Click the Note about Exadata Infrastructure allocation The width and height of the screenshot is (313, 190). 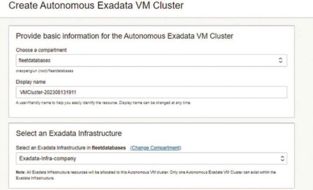pos(146,175)
